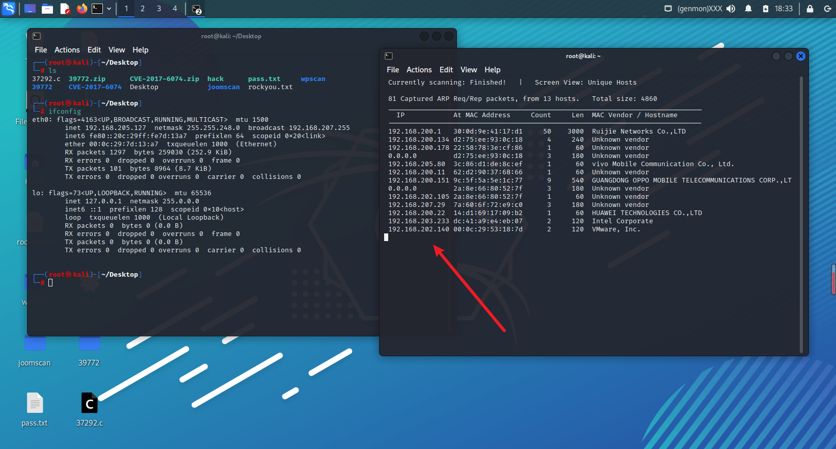The image size is (836, 449).
Task: Click rockyou.txt in ls output
Action: pos(271,87)
